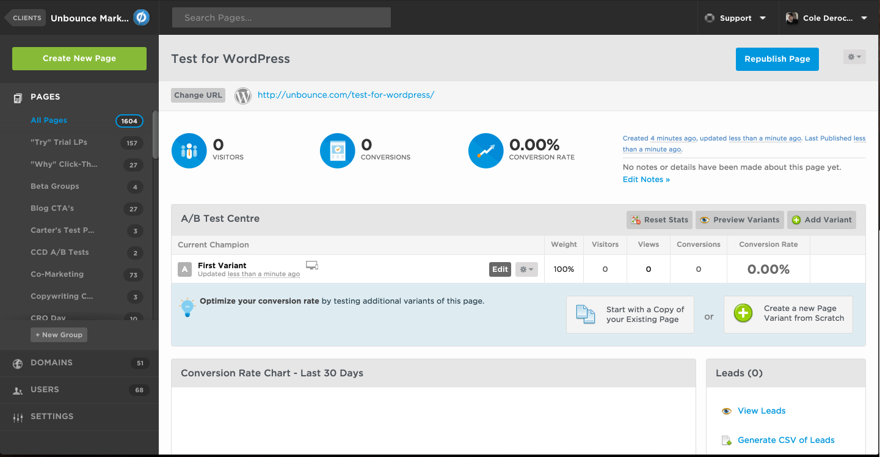
Task: Select the Pages icon in the sidebar
Action: tap(16, 97)
